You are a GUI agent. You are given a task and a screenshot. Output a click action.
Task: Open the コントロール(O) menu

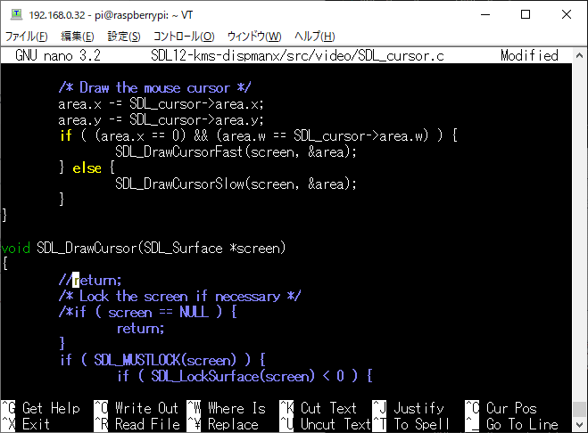184,37
